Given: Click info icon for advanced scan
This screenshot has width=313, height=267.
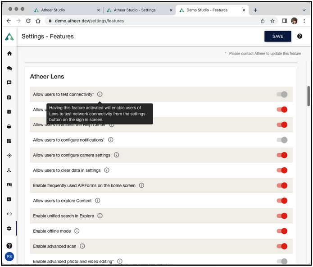Looking at the screenshot, I should [82, 246].
